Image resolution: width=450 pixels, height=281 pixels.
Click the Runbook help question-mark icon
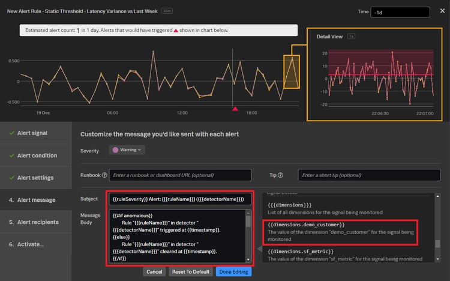tap(104, 175)
